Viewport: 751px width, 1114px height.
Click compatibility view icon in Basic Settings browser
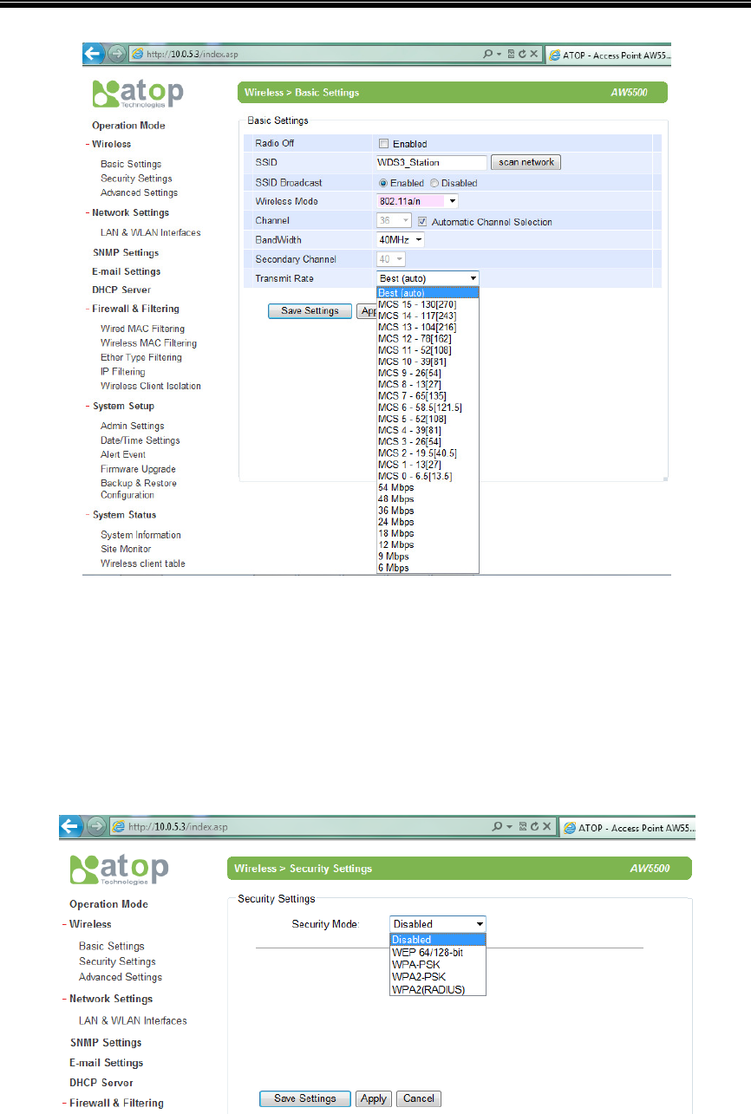click(511, 54)
